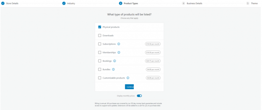262x110 pixels.
Task: Uncheck the Physical products checkbox
Action: [x=100, y=27]
